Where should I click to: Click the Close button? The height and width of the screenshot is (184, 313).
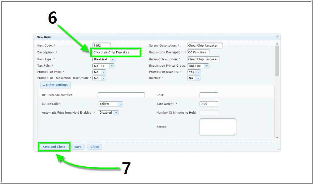pos(95,147)
